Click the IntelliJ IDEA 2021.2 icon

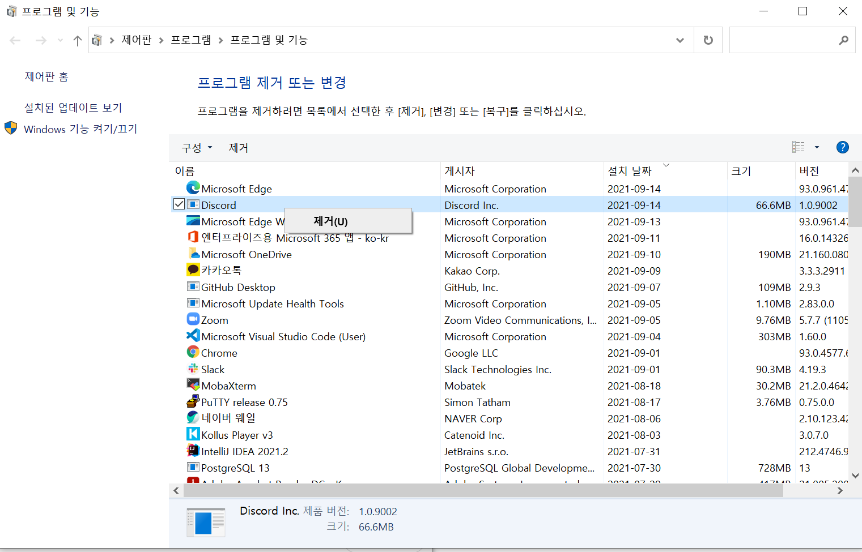coord(193,451)
